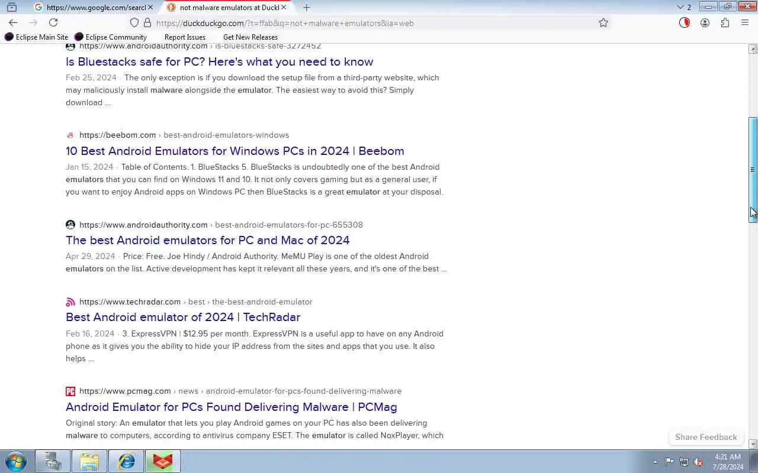Image resolution: width=758 pixels, height=473 pixels.
Task: Open 'The best Android emulators for PC and Mac' result
Action: tap(207, 240)
